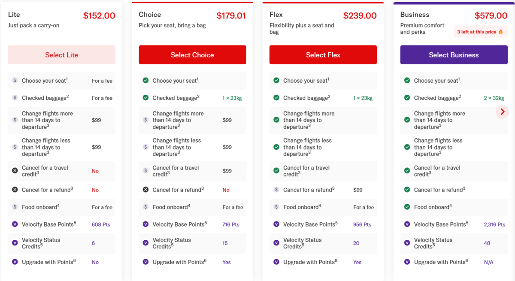The width and height of the screenshot is (515, 281).
Task: Click the X icon on Choice cancel for refund
Action: click(146, 190)
